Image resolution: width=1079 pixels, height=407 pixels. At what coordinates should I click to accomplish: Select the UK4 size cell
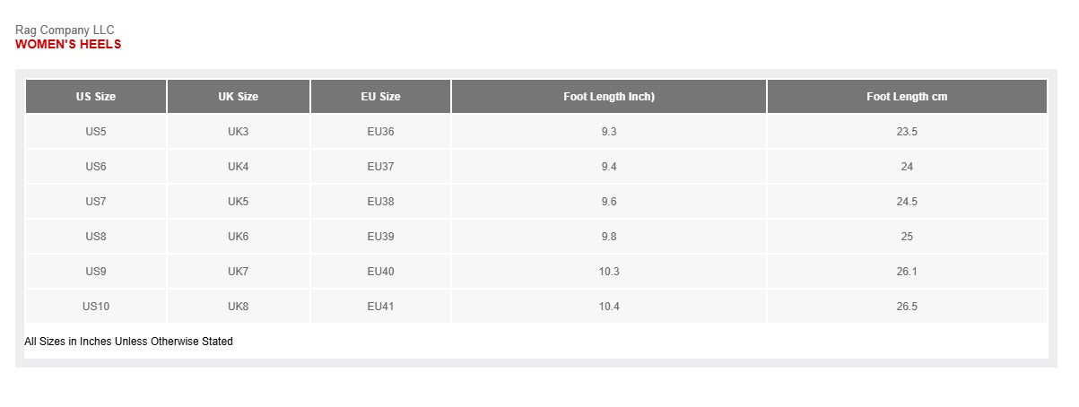(x=238, y=167)
